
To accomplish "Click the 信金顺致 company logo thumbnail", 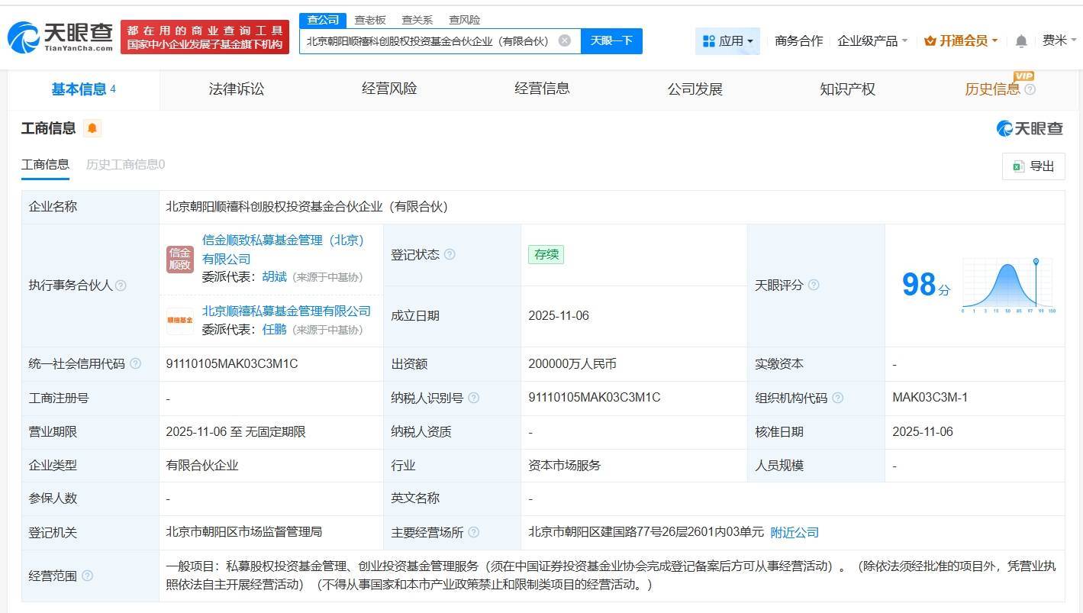I will coord(180,259).
